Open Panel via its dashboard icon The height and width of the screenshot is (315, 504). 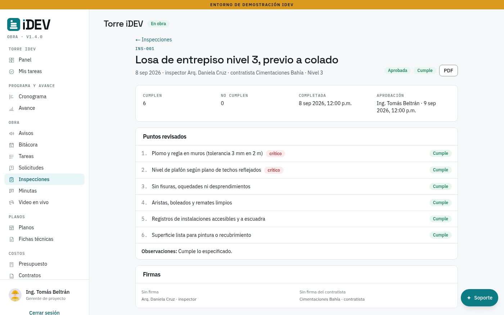(x=12, y=60)
